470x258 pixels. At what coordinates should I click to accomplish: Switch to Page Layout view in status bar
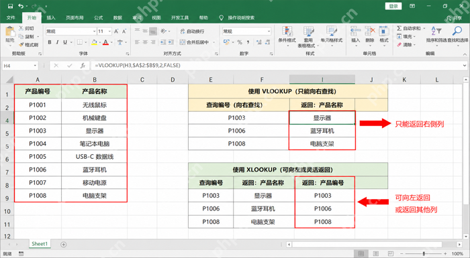point(376,254)
